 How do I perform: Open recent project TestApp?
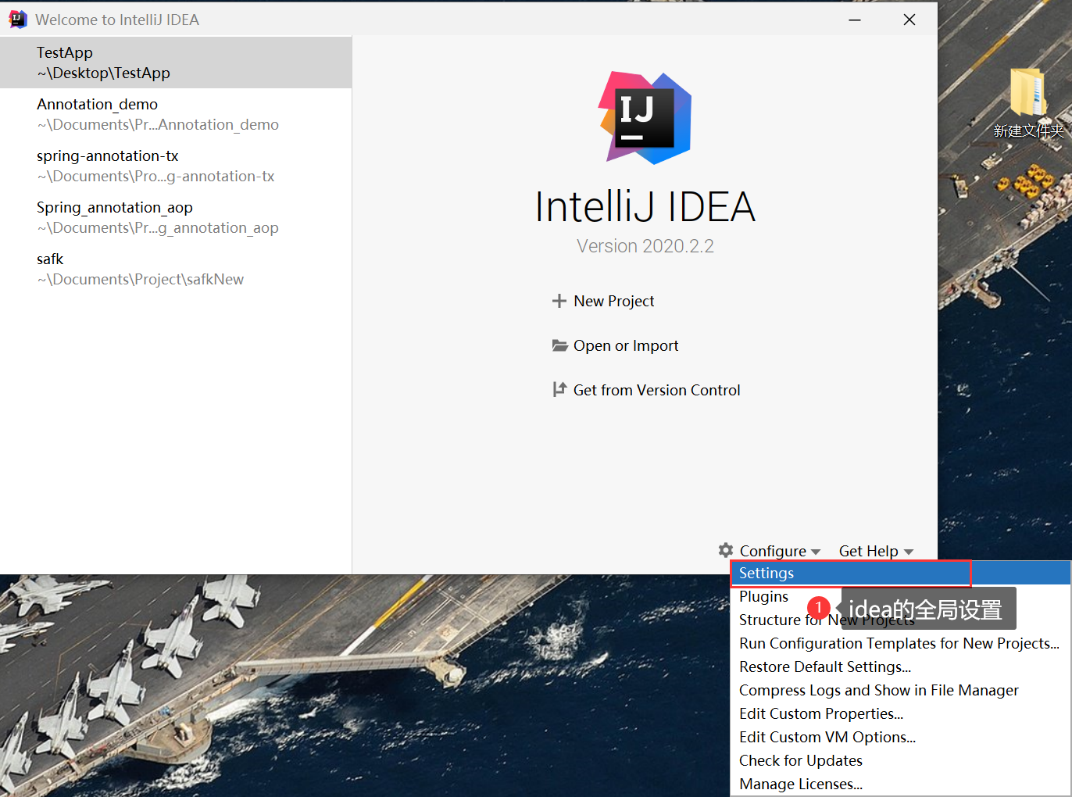coord(176,63)
